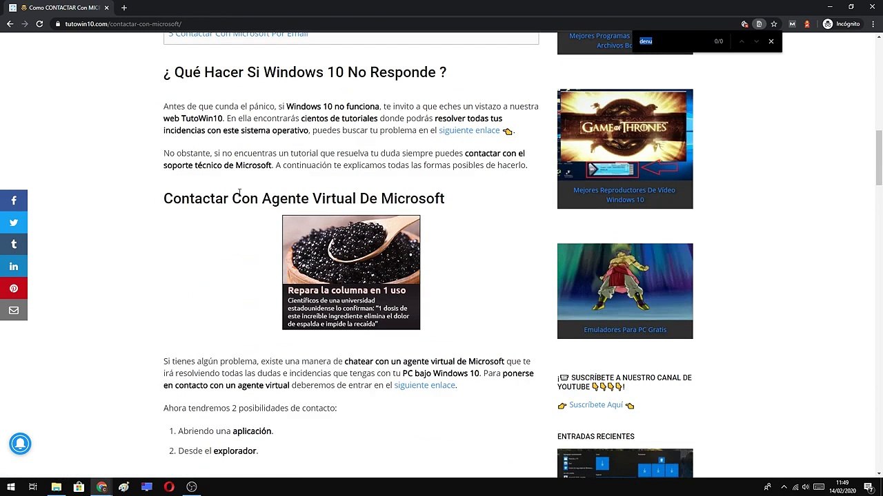Open the M extension icon
This screenshot has width=883, height=496.
point(792,24)
